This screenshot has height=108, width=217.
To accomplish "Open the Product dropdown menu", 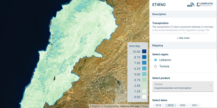I will click(x=183, y=86).
